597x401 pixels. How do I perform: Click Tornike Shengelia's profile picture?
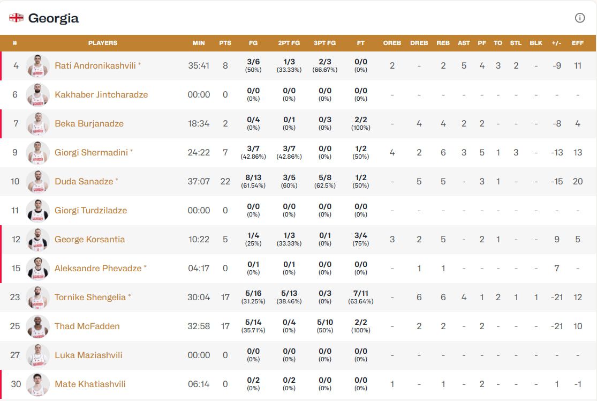(37, 297)
